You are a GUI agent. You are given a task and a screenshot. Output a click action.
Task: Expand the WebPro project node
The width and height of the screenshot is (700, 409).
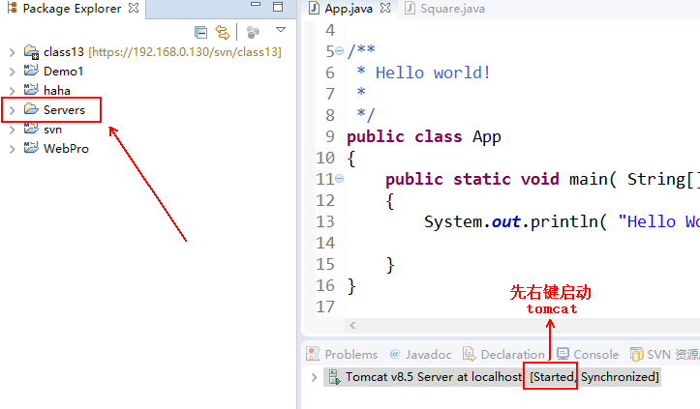point(12,149)
